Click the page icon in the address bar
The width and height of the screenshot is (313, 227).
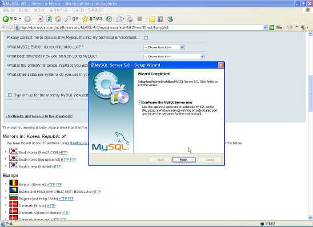tap(17, 27)
